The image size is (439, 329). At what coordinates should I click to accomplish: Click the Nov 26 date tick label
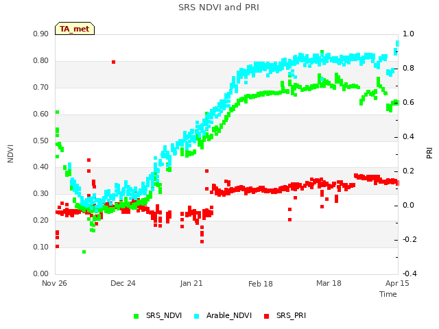[54, 283]
